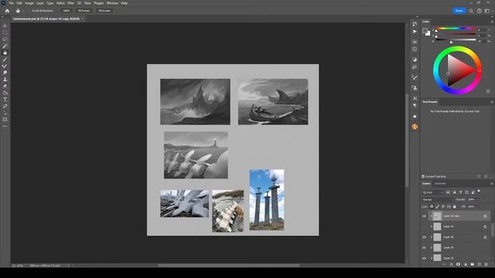The image size is (495, 278).
Task: Create a new adjustment layer
Action: tap(466, 264)
